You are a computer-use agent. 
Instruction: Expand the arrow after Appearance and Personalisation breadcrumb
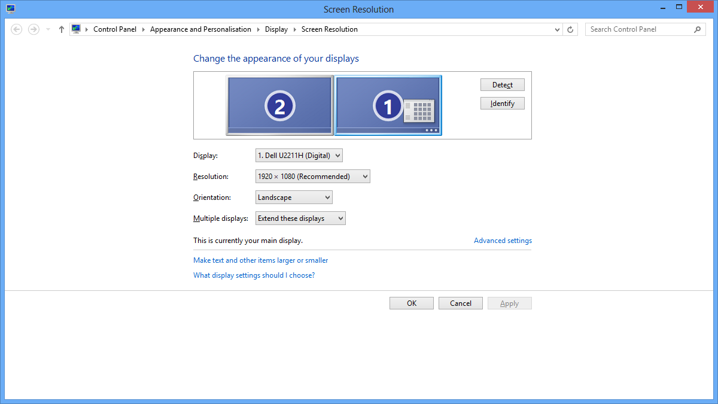pos(258,29)
